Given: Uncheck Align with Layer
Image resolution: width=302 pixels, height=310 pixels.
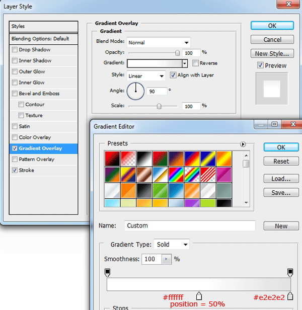Looking at the screenshot, I should point(173,75).
